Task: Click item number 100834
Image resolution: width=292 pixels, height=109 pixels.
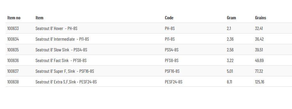Action: pyautogui.click(x=13, y=39)
